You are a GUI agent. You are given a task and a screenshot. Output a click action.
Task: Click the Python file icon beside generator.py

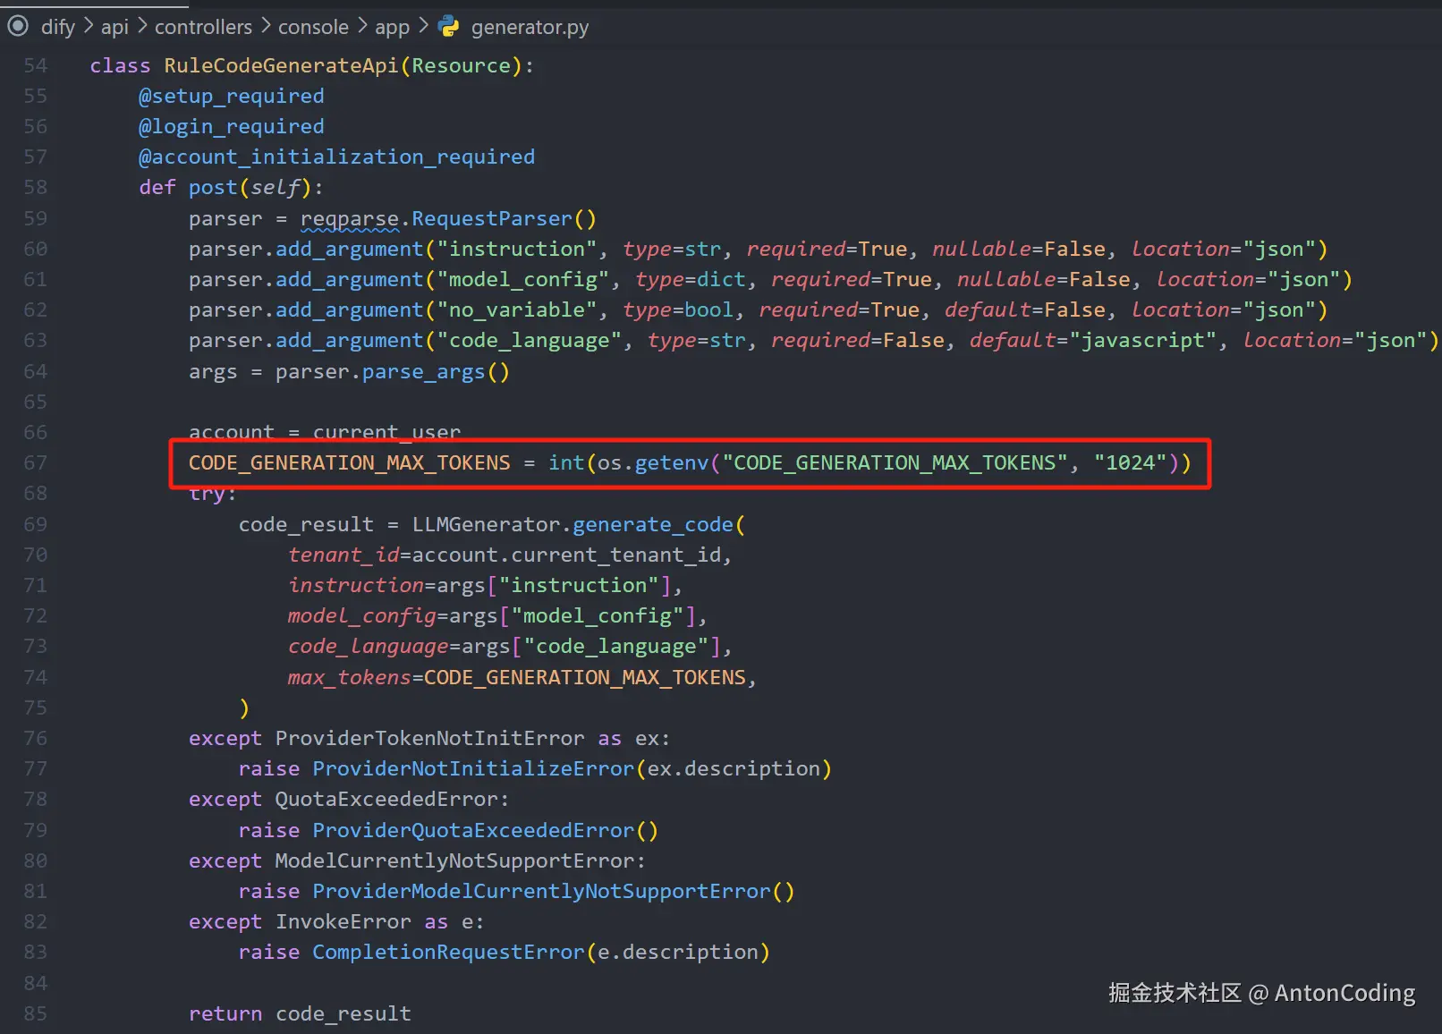[449, 27]
